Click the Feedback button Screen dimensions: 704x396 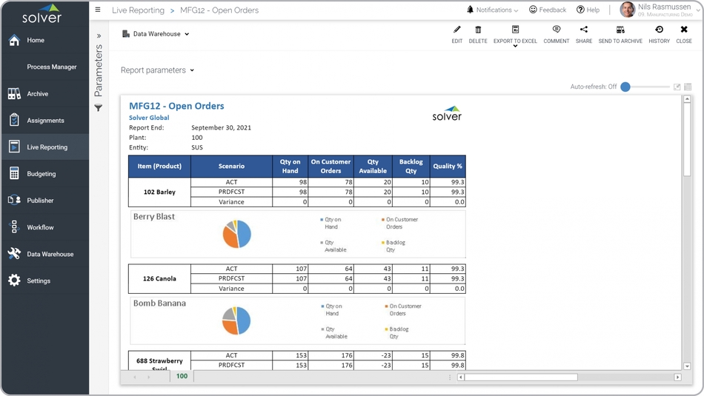548,10
